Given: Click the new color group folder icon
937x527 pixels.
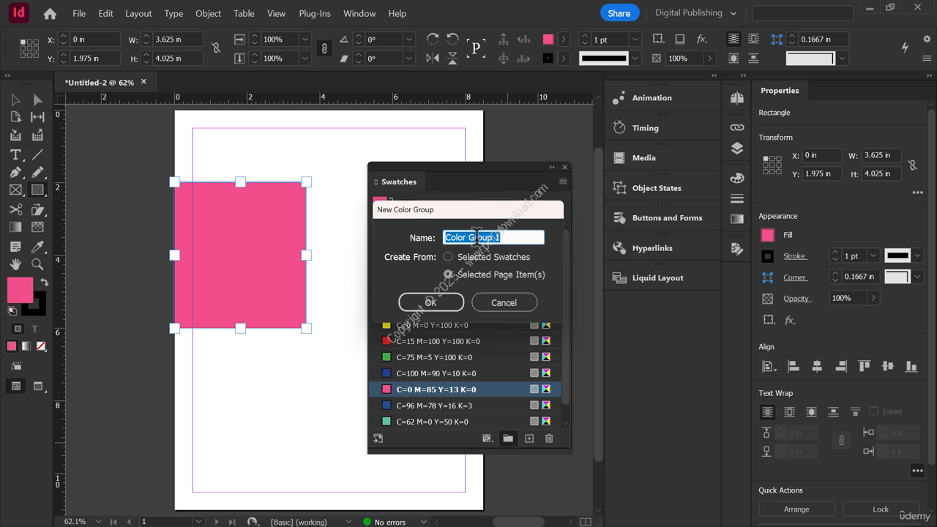Looking at the screenshot, I should click(508, 438).
